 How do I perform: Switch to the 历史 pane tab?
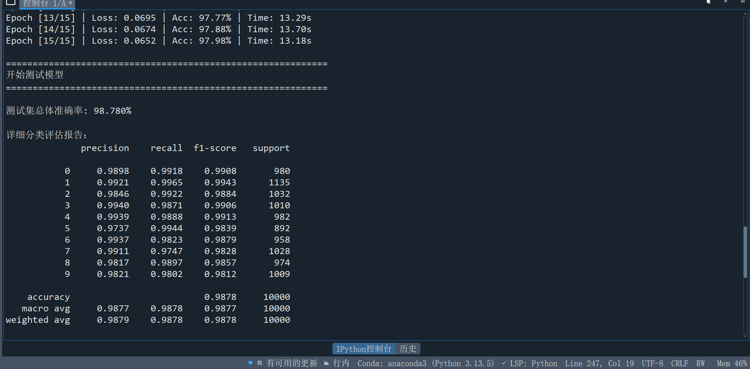coord(408,349)
